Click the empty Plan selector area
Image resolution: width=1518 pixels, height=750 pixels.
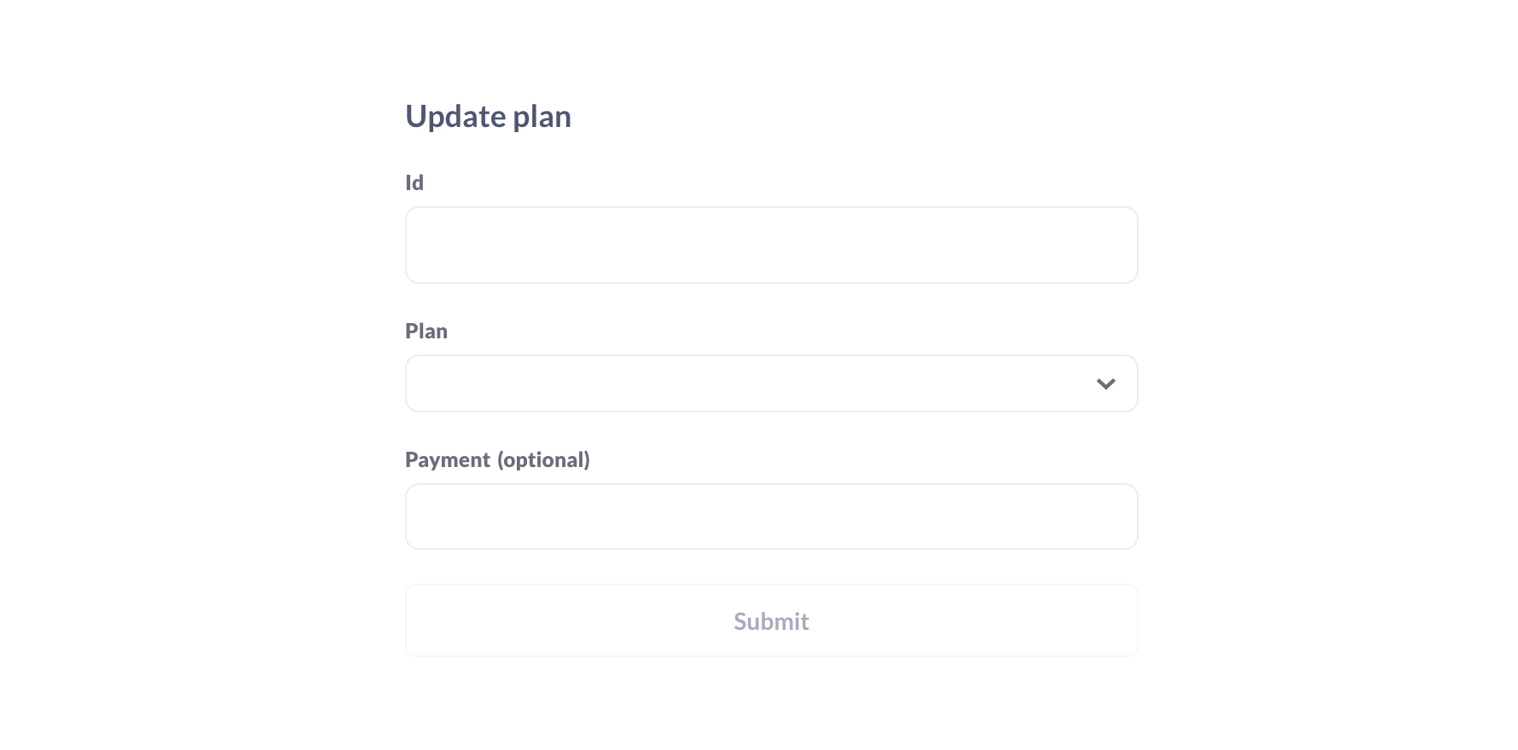point(725,384)
